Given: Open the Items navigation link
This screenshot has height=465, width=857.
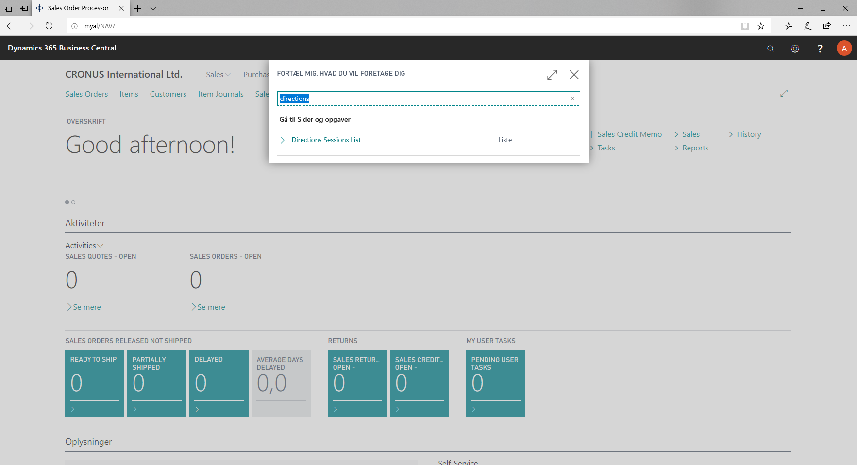Looking at the screenshot, I should [x=129, y=94].
